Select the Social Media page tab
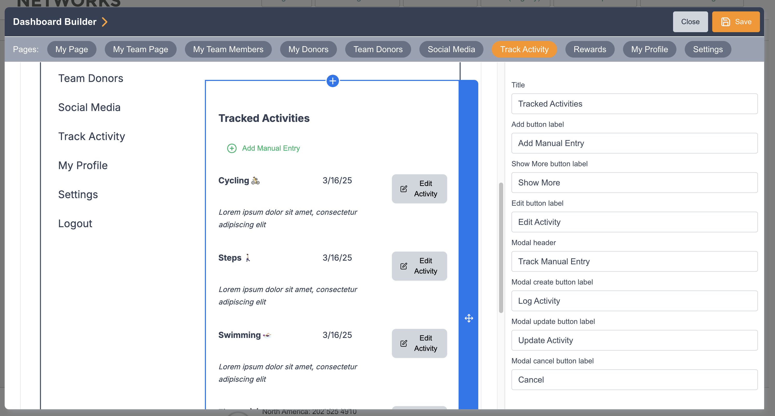The height and width of the screenshot is (416, 775). [451, 49]
